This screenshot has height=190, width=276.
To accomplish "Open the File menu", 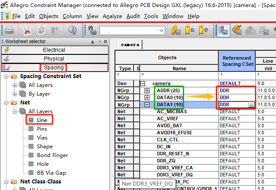I will coord(16,16).
